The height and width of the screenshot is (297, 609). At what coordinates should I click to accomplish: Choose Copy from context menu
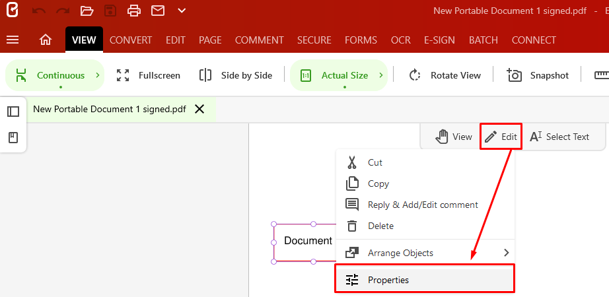pyautogui.click(x=425, y=183)
